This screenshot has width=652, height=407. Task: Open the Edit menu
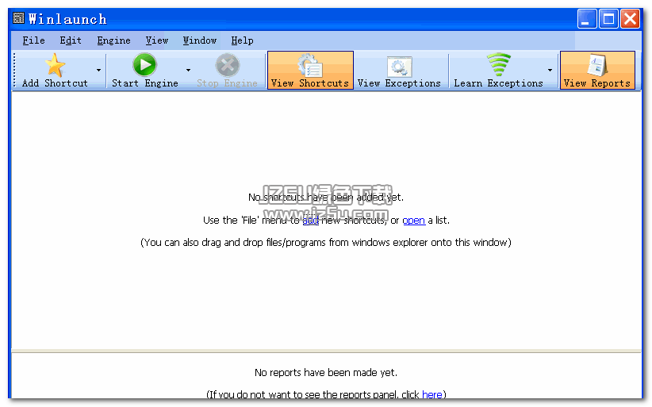coord(71,40)
